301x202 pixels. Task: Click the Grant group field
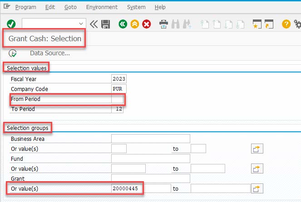151,178
